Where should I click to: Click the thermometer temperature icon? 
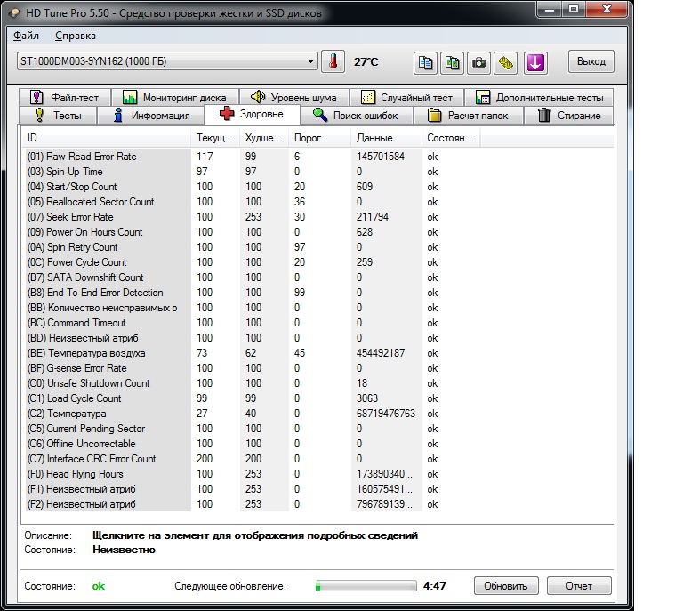click(333, 62)
